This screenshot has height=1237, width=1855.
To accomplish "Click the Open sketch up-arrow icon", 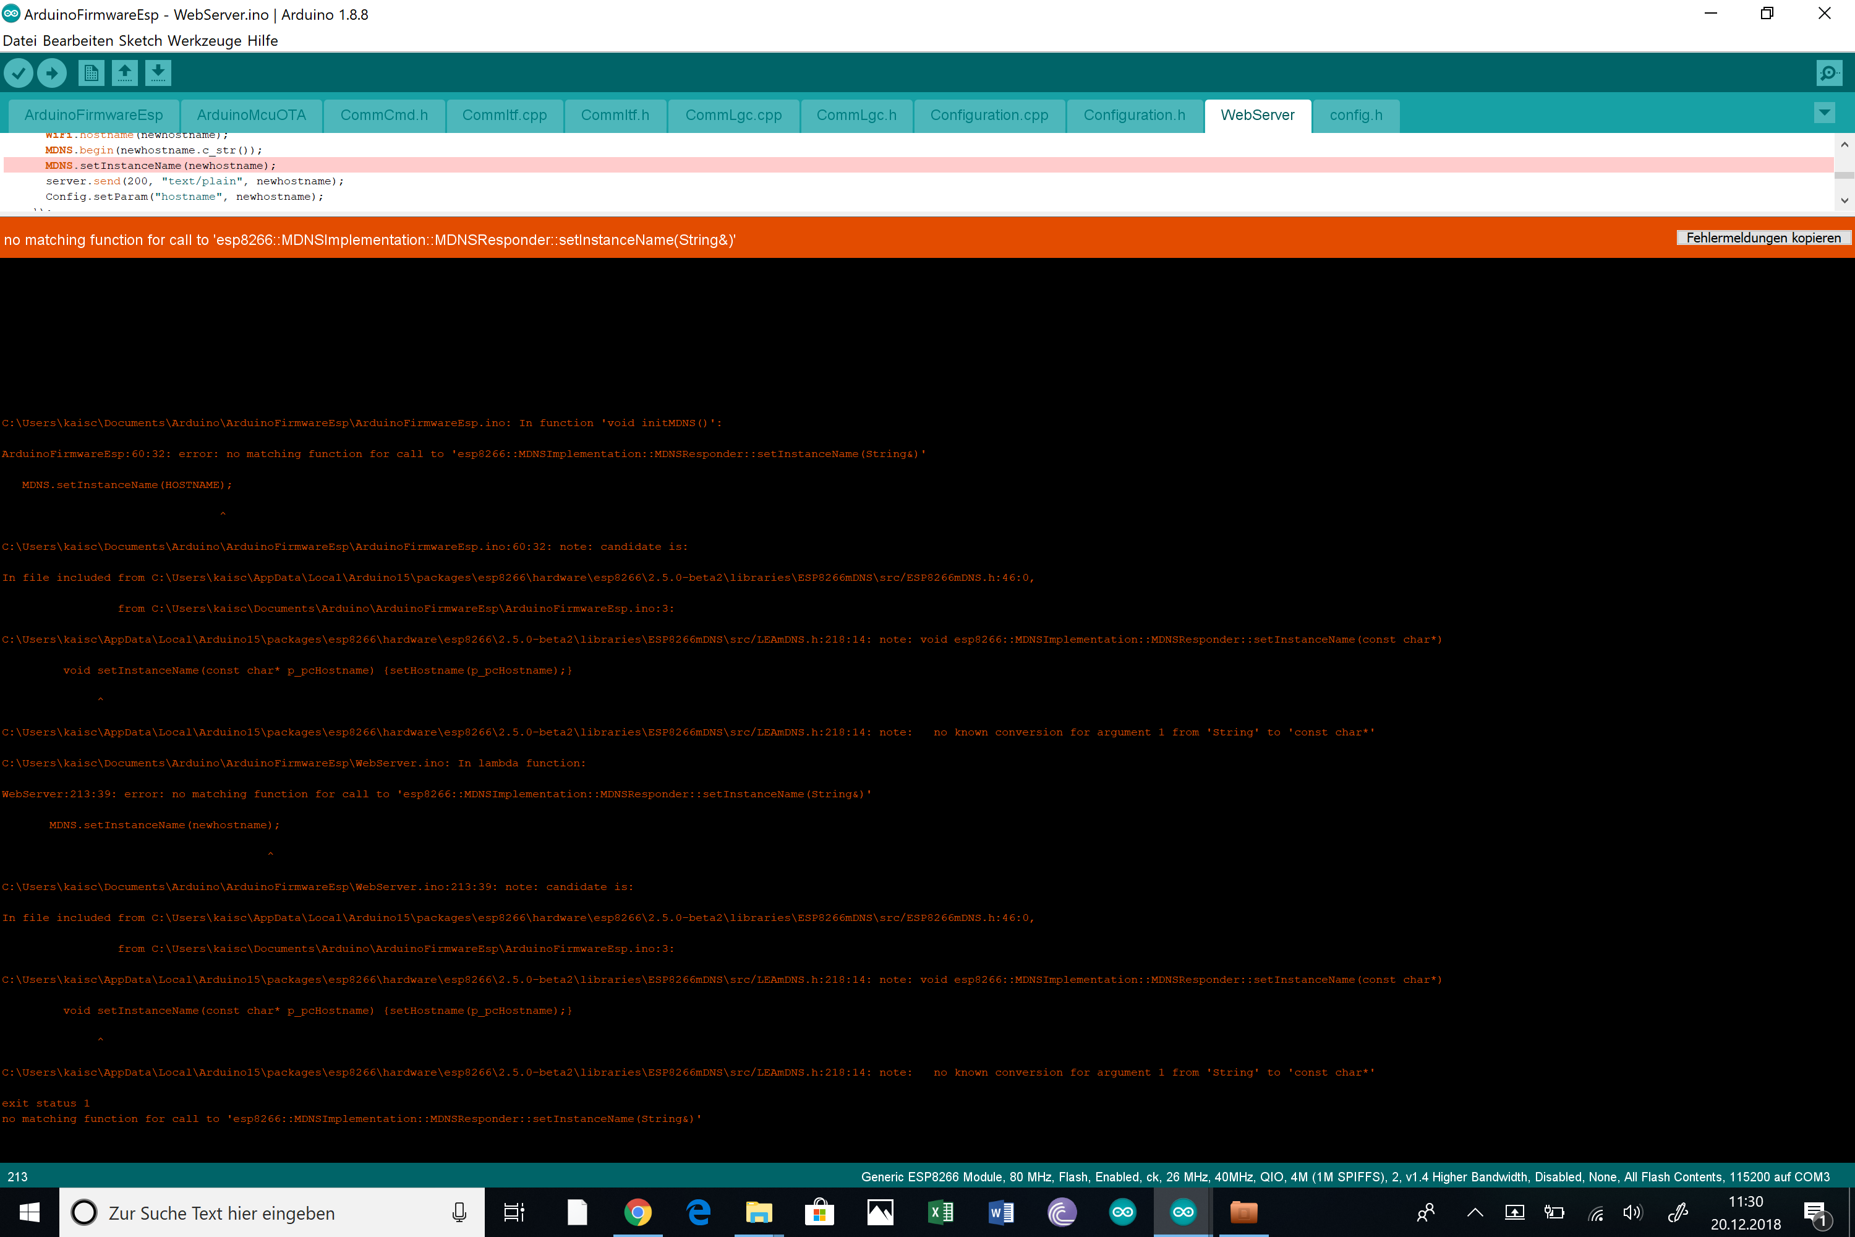I will [125, 74].
